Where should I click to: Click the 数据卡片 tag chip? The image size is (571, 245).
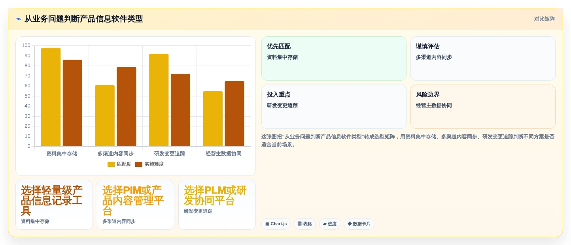359,224
